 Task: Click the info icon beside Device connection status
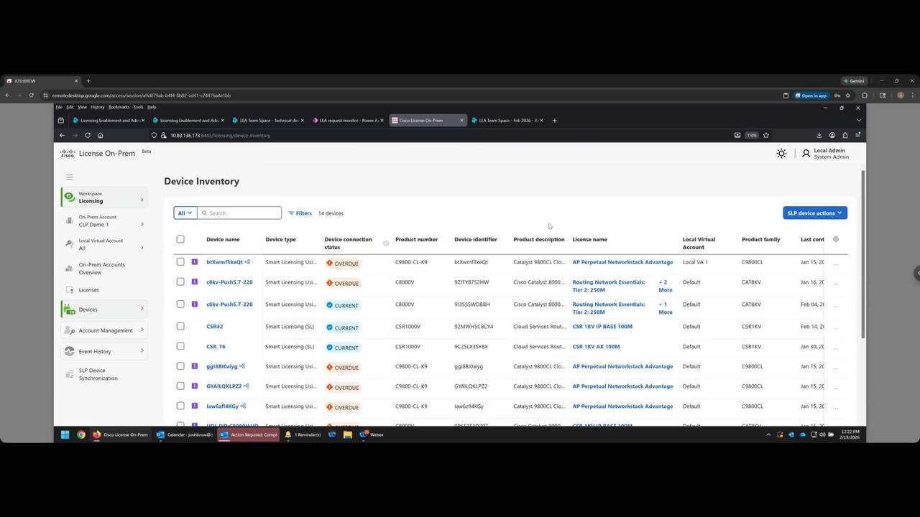click(x=386, y=243)
